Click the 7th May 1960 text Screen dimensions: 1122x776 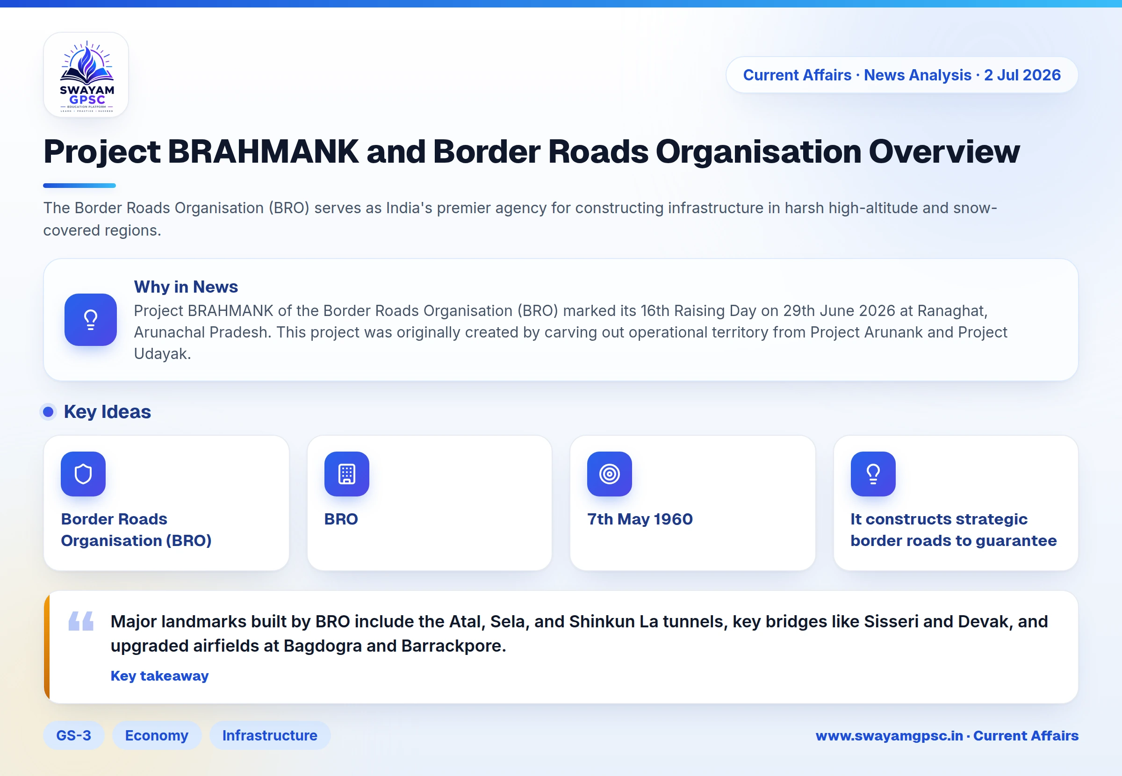click(640, 519)
